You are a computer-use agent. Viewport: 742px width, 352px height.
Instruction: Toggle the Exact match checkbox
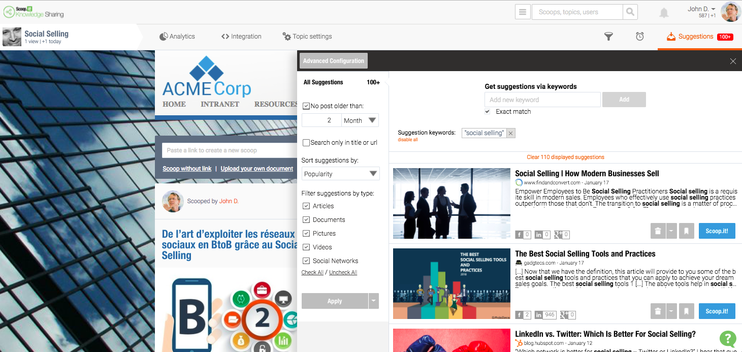pos(488,111)
